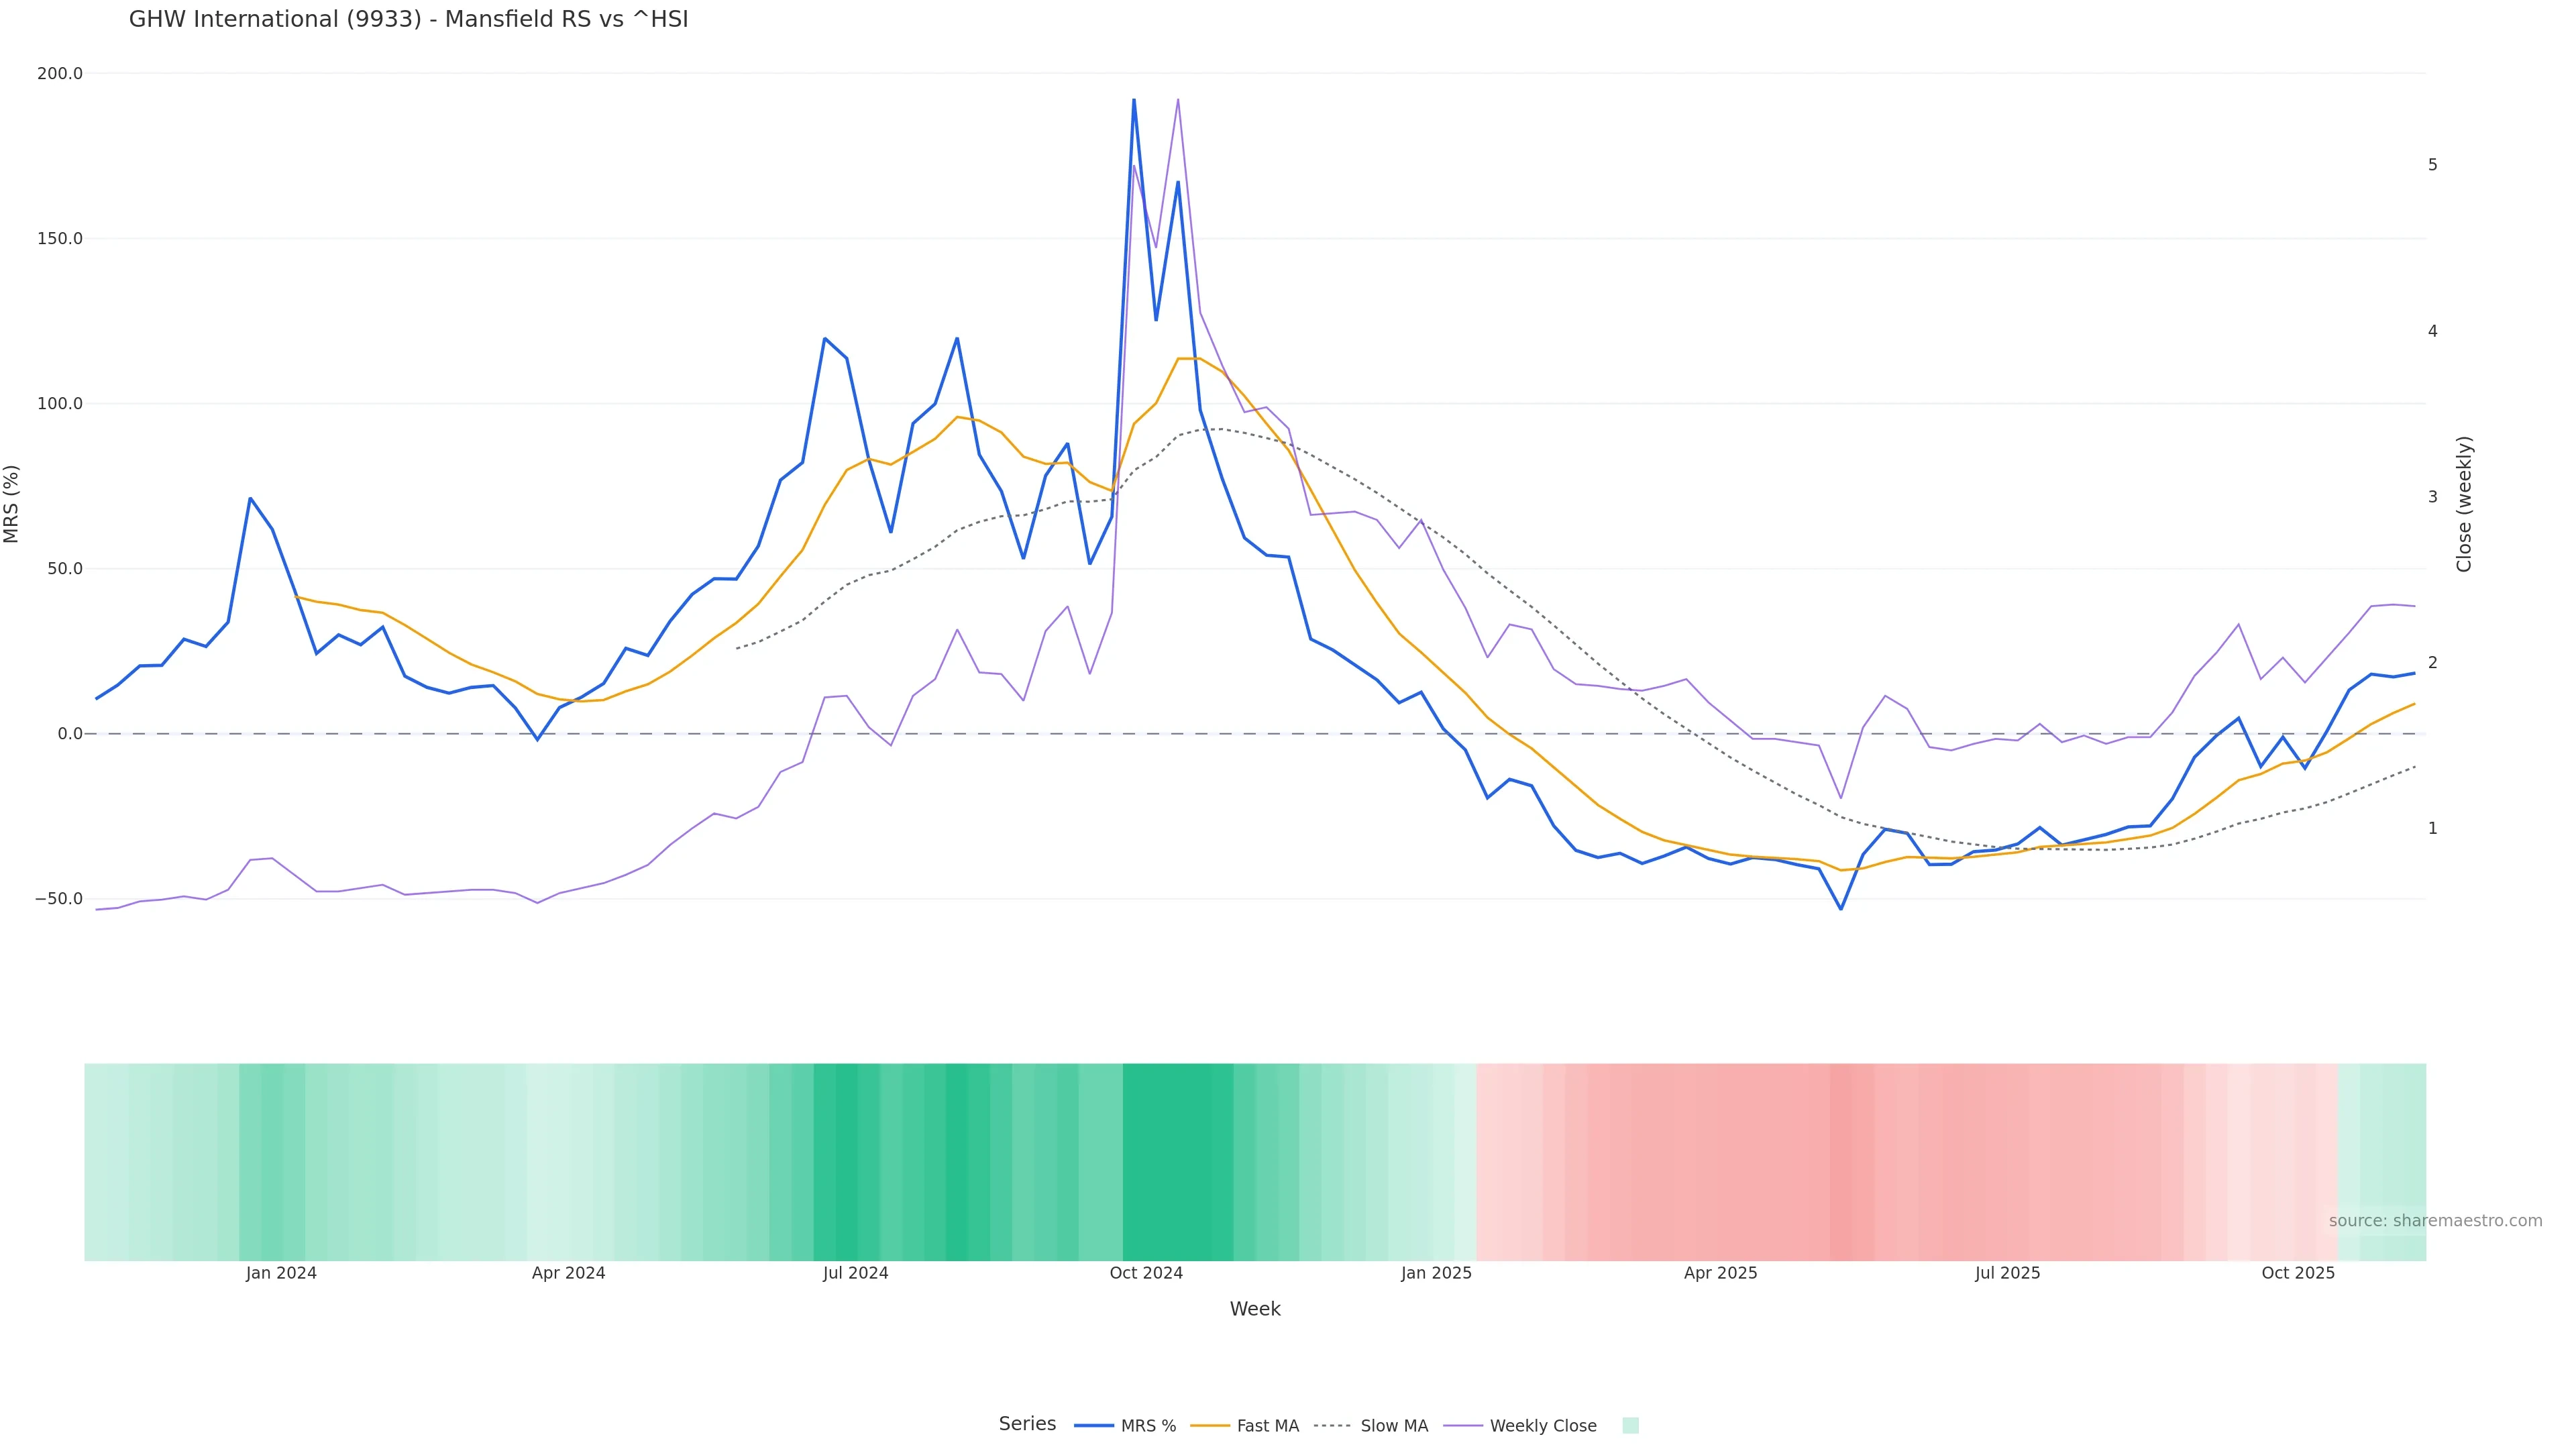Click the MRS (%) y-axis title

pos(12,504)
